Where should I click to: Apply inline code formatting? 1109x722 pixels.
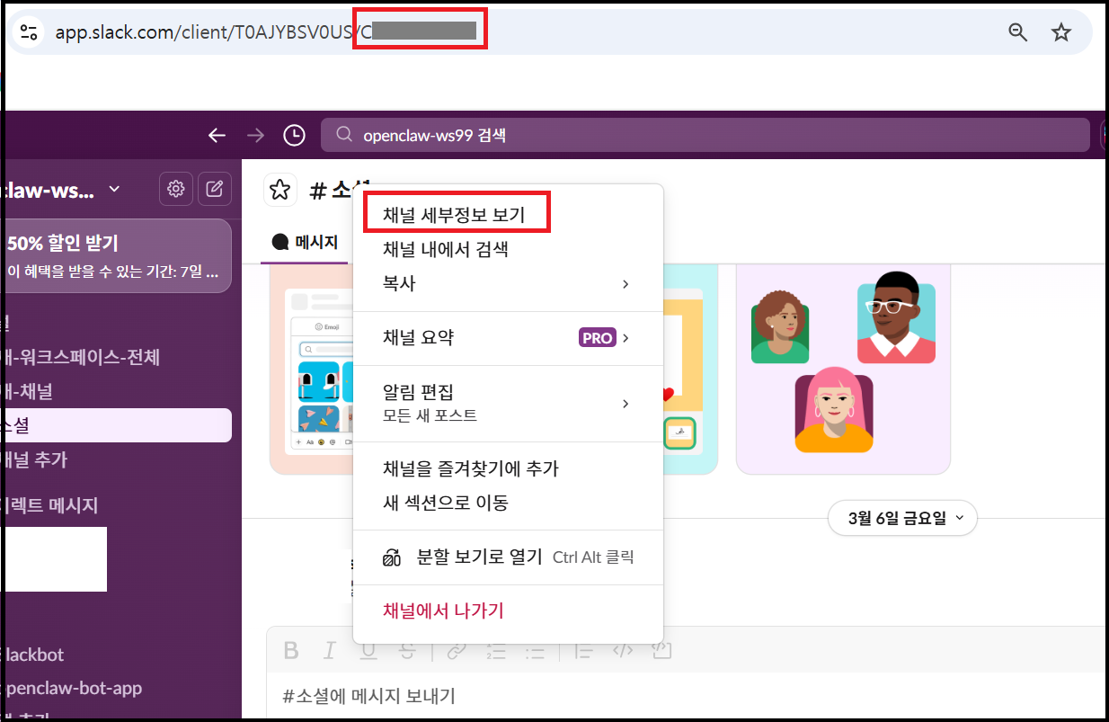[x=623, y=651]
